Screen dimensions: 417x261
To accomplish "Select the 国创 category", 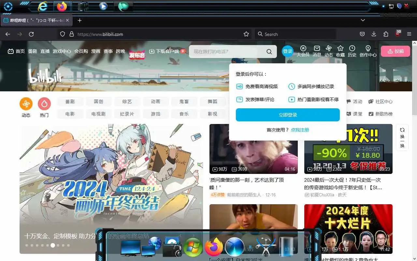I will 98,101.
